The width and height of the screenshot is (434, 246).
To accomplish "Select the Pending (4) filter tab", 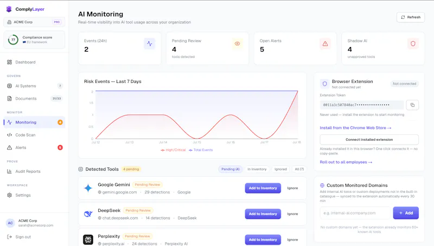I will [x=230, y=169].
